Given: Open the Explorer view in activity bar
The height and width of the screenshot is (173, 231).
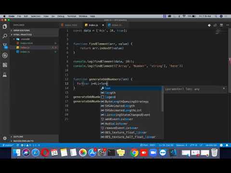Looking at the screenshot, I should (x=5, y=26).
